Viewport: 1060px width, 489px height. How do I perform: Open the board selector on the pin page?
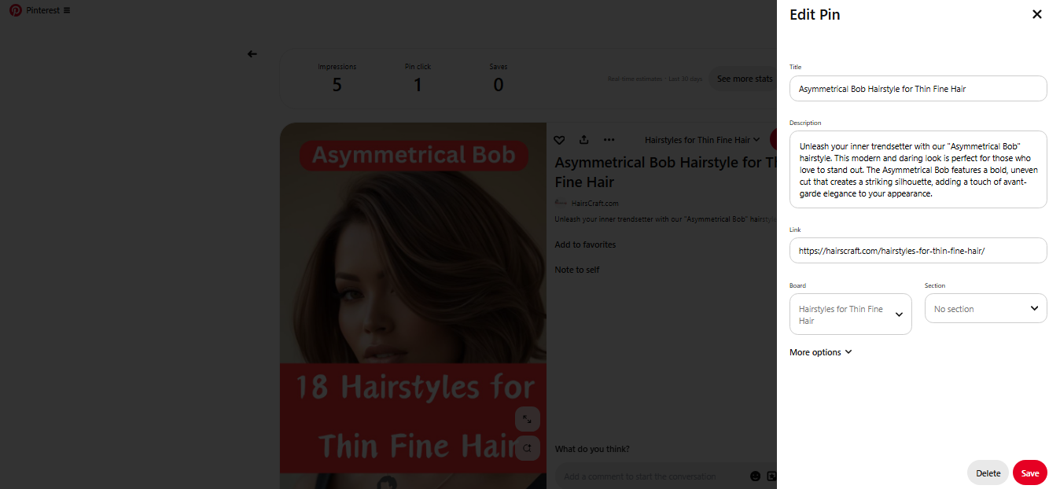(702, 140)
